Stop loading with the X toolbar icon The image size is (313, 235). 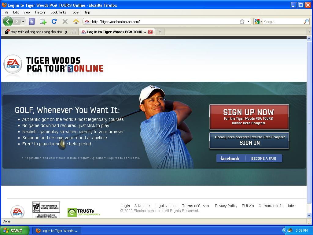(x=65, y=21)
